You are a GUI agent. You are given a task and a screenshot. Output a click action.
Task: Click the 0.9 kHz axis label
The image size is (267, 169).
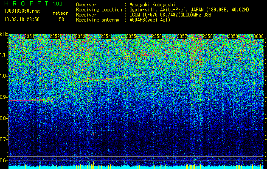coord(3,97)
